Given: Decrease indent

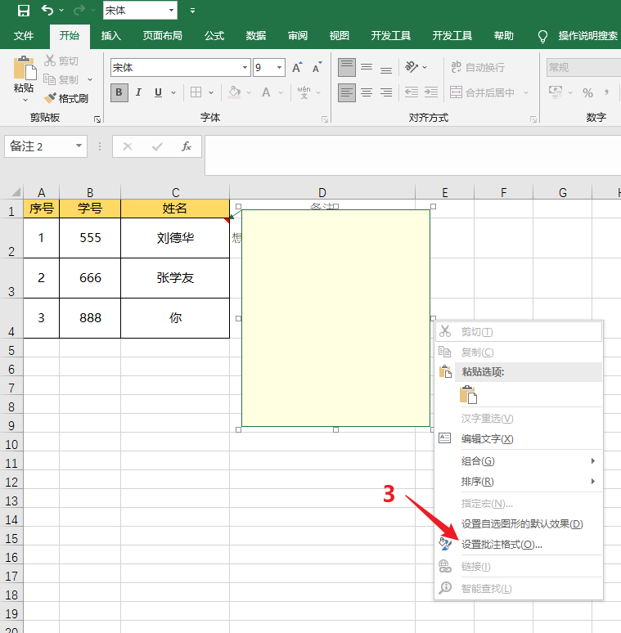Looking at the screenshot, I should (412, 92).
